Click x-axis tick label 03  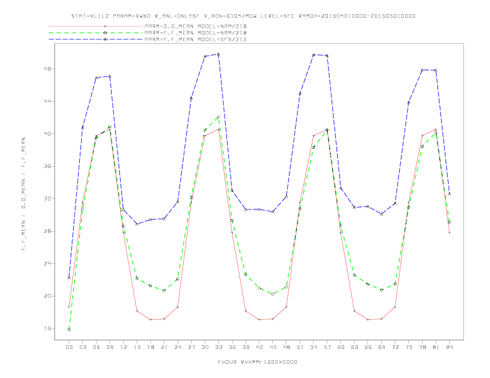point(82,347)
